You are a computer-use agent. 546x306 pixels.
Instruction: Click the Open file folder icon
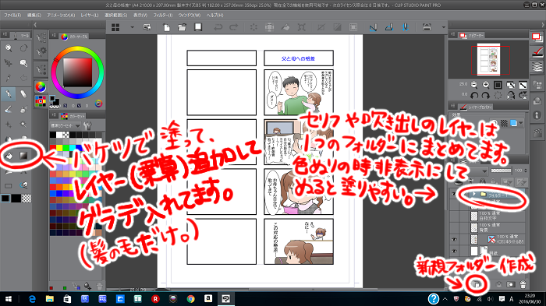(182, 27)
